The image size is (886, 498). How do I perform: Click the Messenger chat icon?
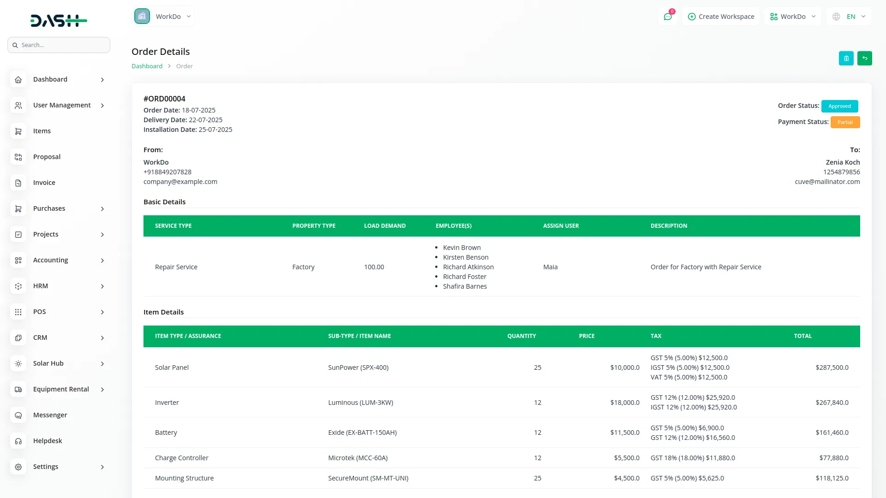pyautogui.click(x=18, y=415)
